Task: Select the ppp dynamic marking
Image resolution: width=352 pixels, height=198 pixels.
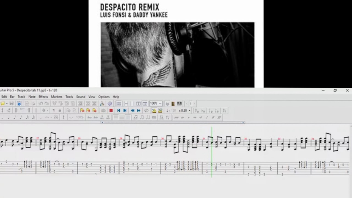Action: [176, 117]
